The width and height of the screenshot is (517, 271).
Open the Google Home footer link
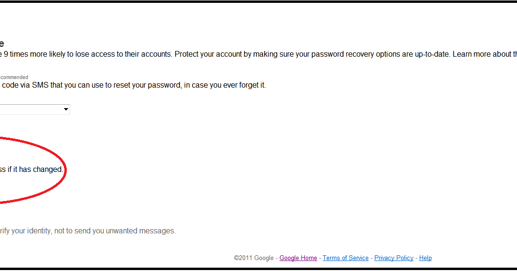click(298, 258)
